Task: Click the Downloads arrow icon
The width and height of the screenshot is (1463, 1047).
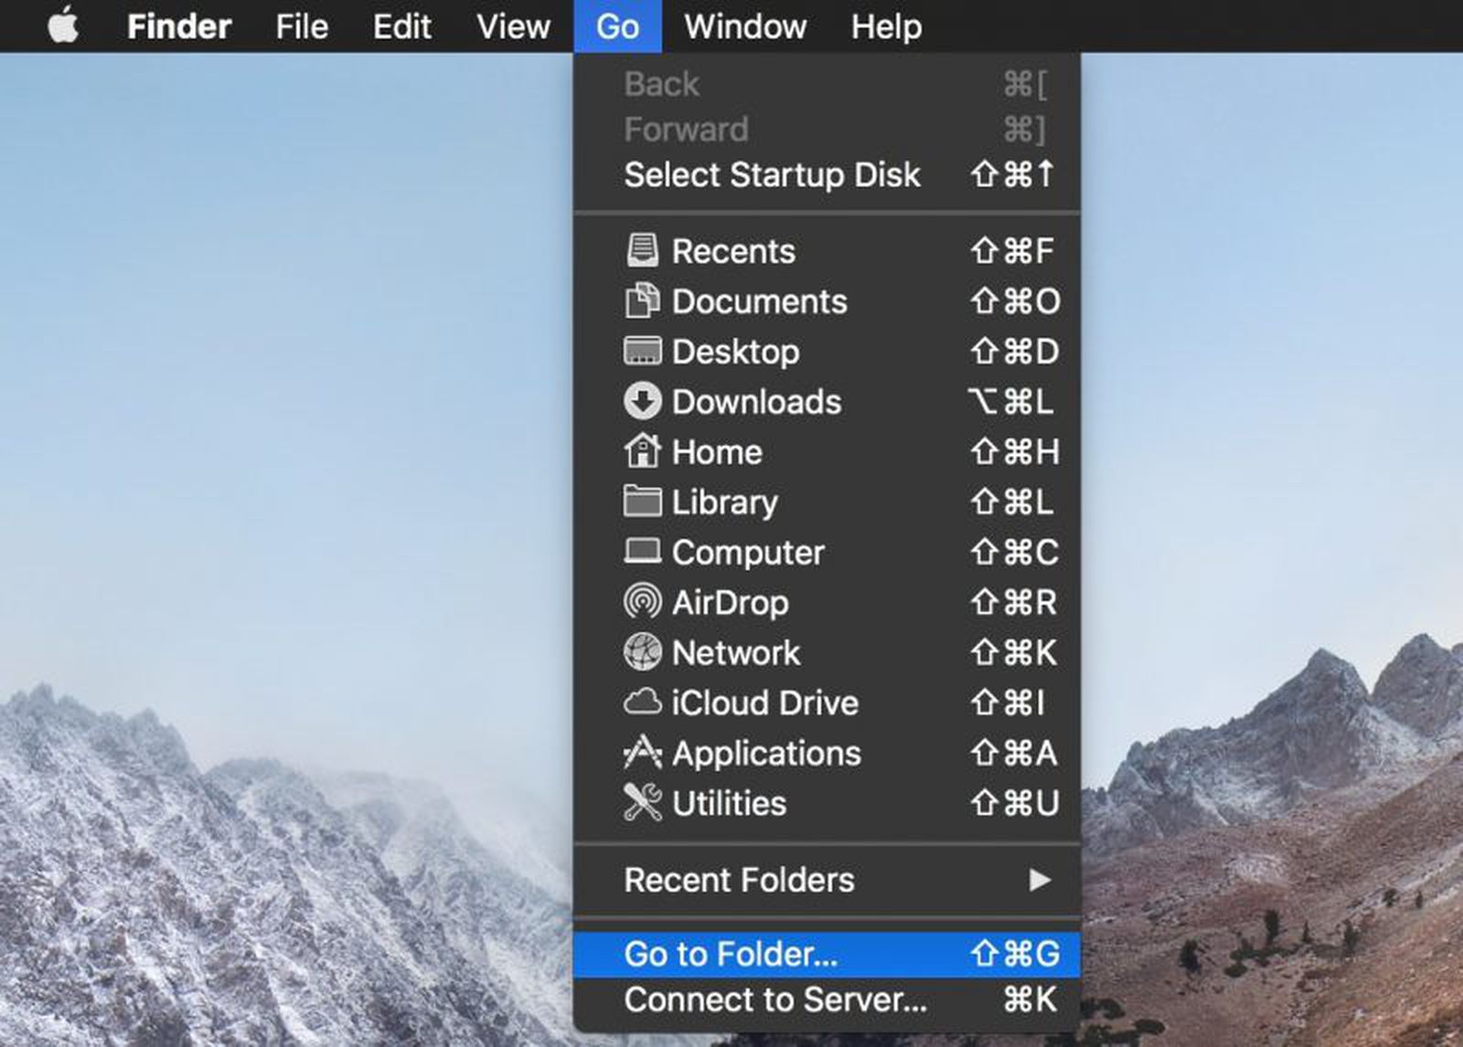Action: coord(642,401)
